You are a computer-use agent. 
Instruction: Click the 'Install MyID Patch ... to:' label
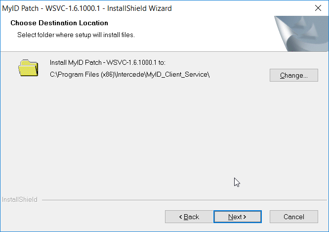pyautogui.click(x=107, y=63)
